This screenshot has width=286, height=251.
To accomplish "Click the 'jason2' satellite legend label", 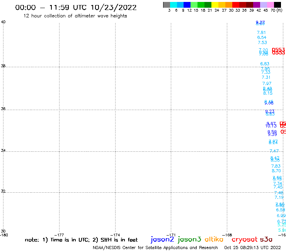I will click(x=162, y=239).
